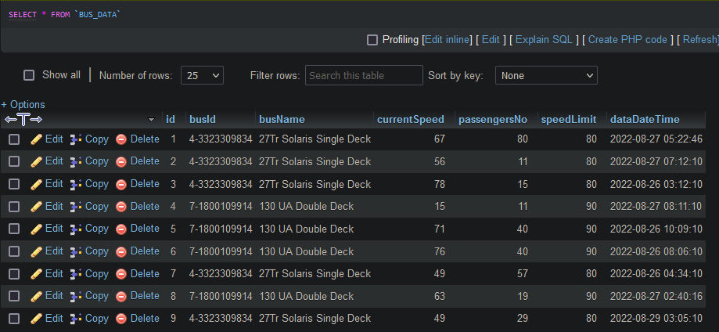Click the Copy link for row id 7
The width and height of the screenshot is (719, 332).
coord(97,273)
